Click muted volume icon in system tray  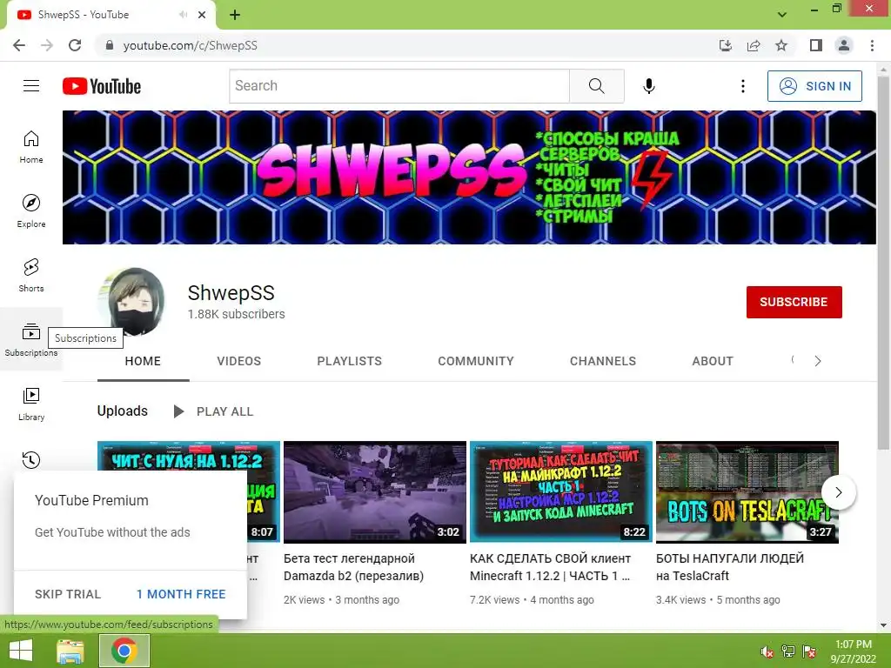click(x=767, y=651)
